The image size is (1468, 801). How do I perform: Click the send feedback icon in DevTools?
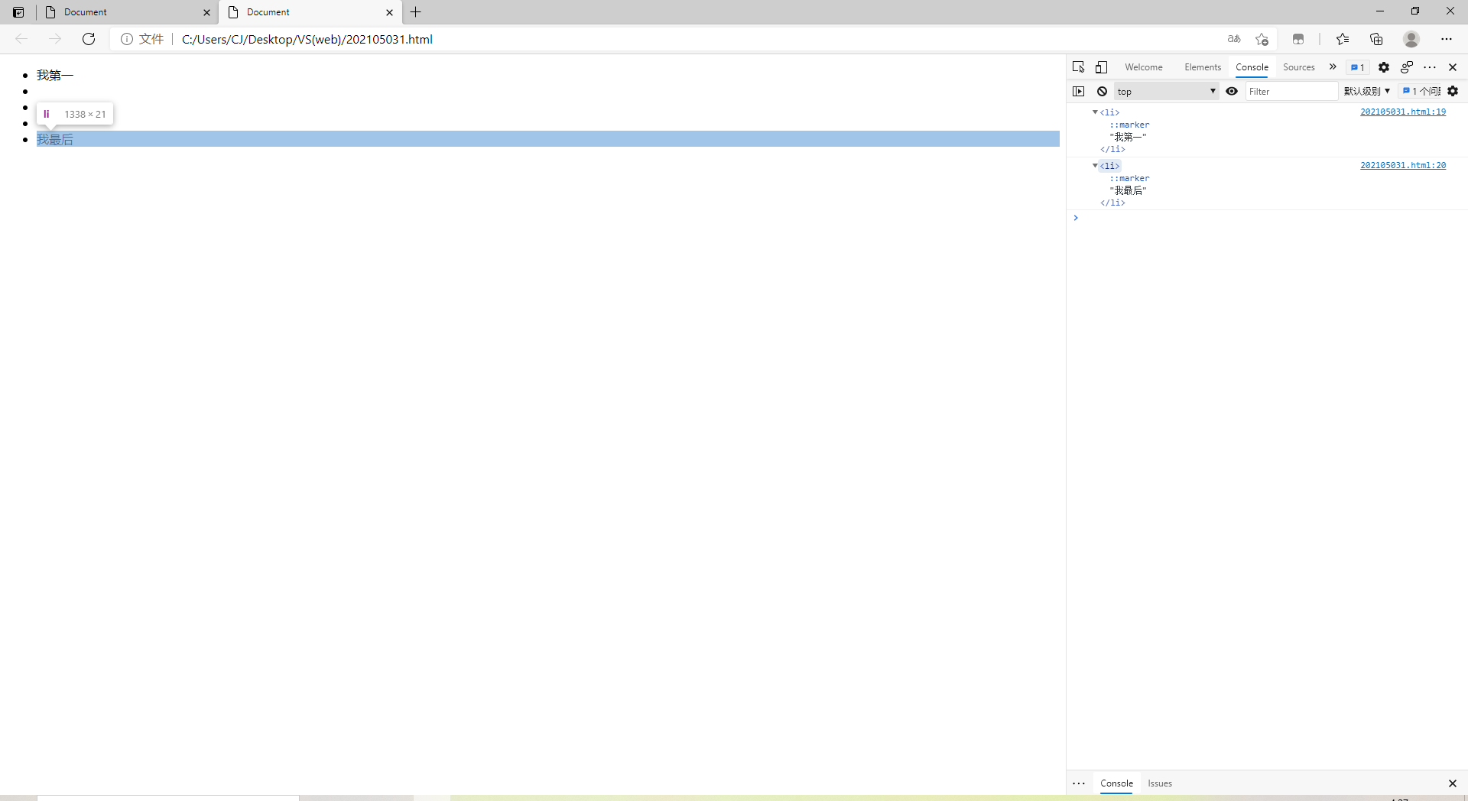pos(1407,67)
